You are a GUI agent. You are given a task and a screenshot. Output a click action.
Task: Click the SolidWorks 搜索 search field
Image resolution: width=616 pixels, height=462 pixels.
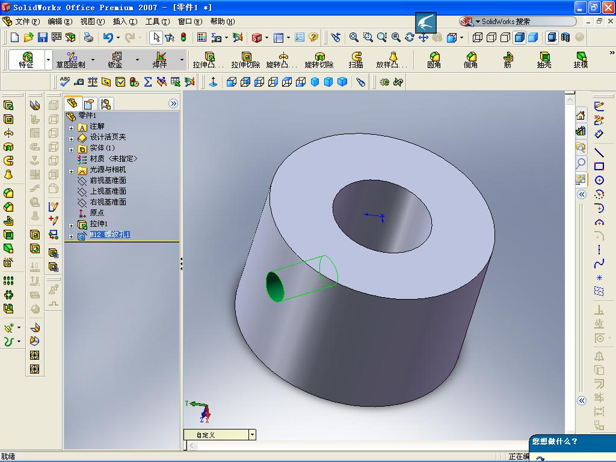(x=518, y=21)
